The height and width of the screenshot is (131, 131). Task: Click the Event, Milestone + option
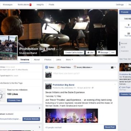tap(83, 67)
